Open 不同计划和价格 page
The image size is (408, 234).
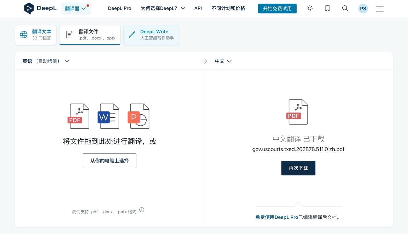[228, 8]
